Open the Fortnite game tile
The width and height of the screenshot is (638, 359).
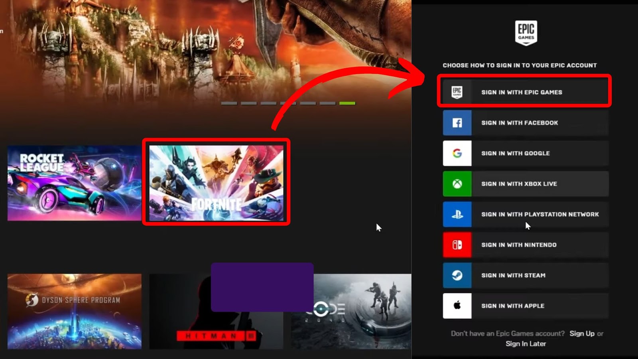tap(216, 183)
